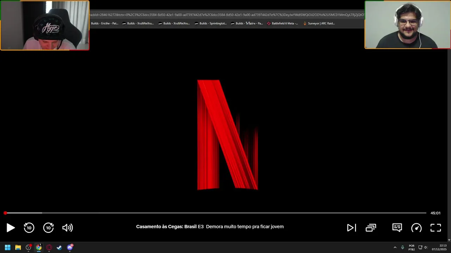Open the playback speed control

point(416,228)
